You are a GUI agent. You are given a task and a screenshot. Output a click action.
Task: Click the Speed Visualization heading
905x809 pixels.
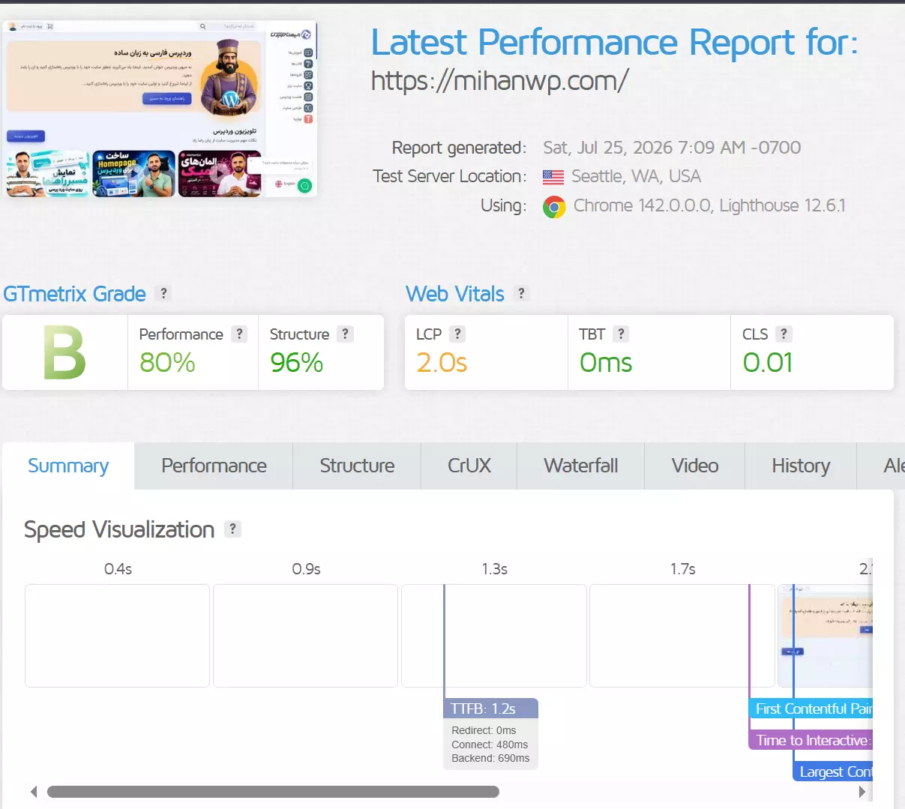pyautogui.click(x=119, y=529)
